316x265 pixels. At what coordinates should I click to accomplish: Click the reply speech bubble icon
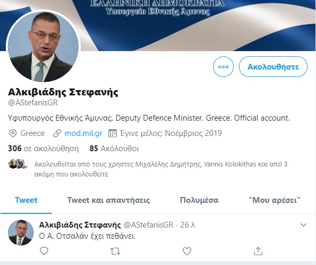coord(44,251)
